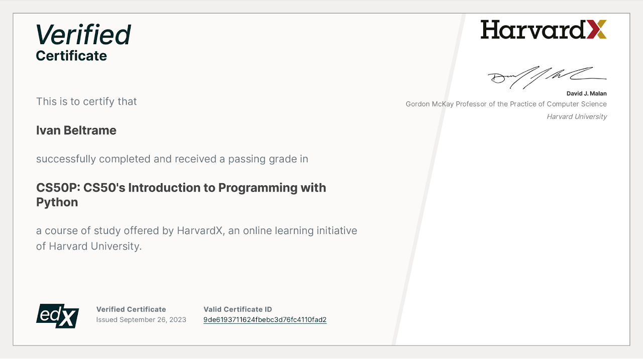Open the certificate ID link 9de6193711624fbebc3d76fc4110fad2
This screenshot has width=643, height=359.
pos(265,319)
